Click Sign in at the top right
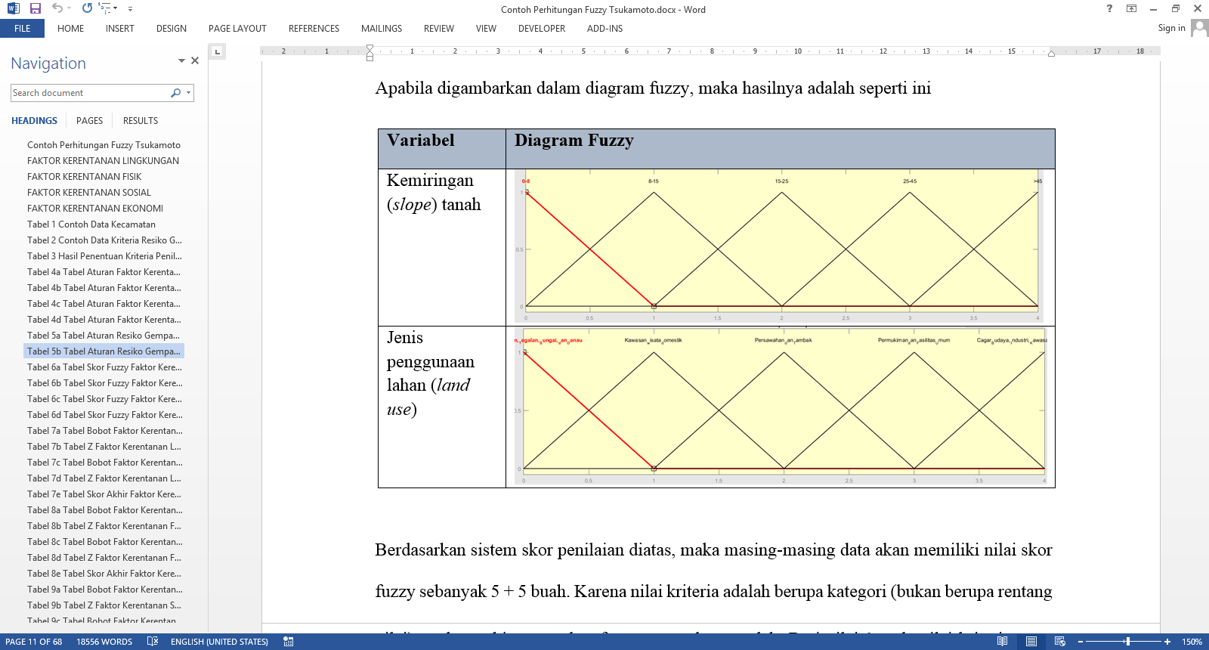 pos(1171,28)
